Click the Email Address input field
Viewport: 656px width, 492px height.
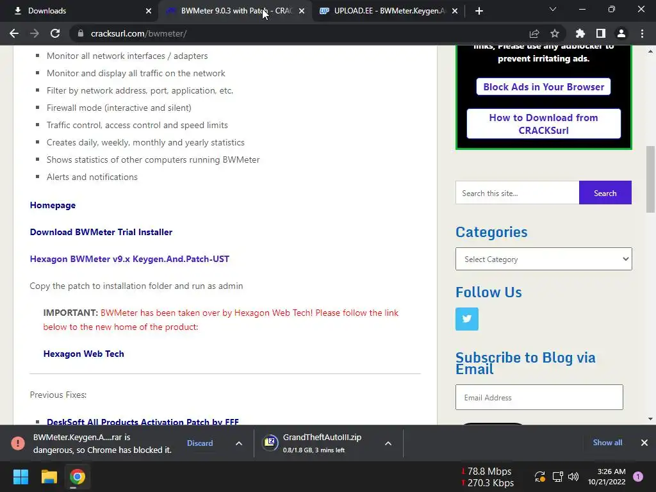pos(539,397)
